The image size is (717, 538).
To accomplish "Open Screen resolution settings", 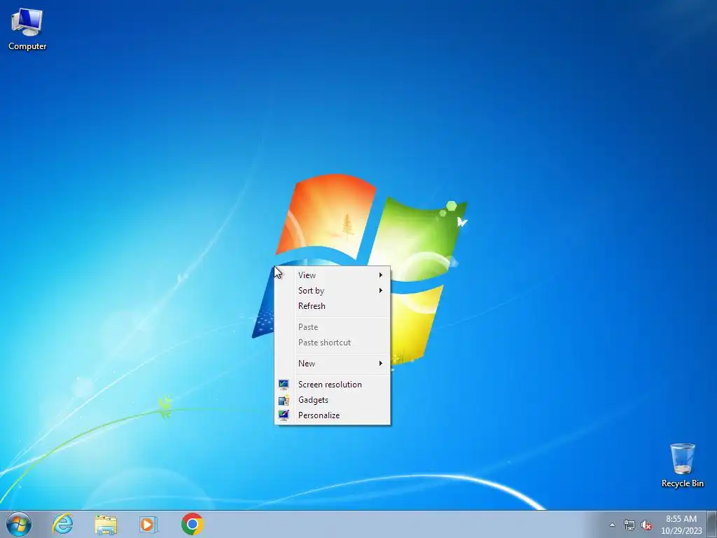I will tap(333, 385).
